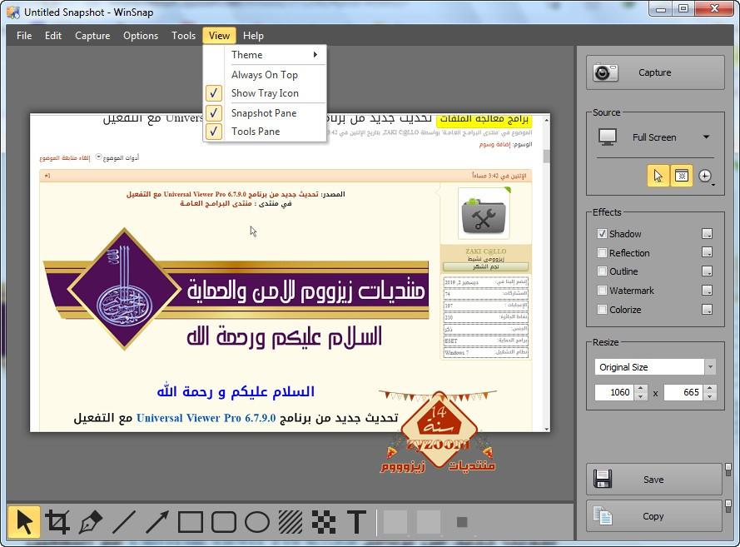Activate the Arrow drawing tool
Screen dimensions: 740x547
coord(157,522)
